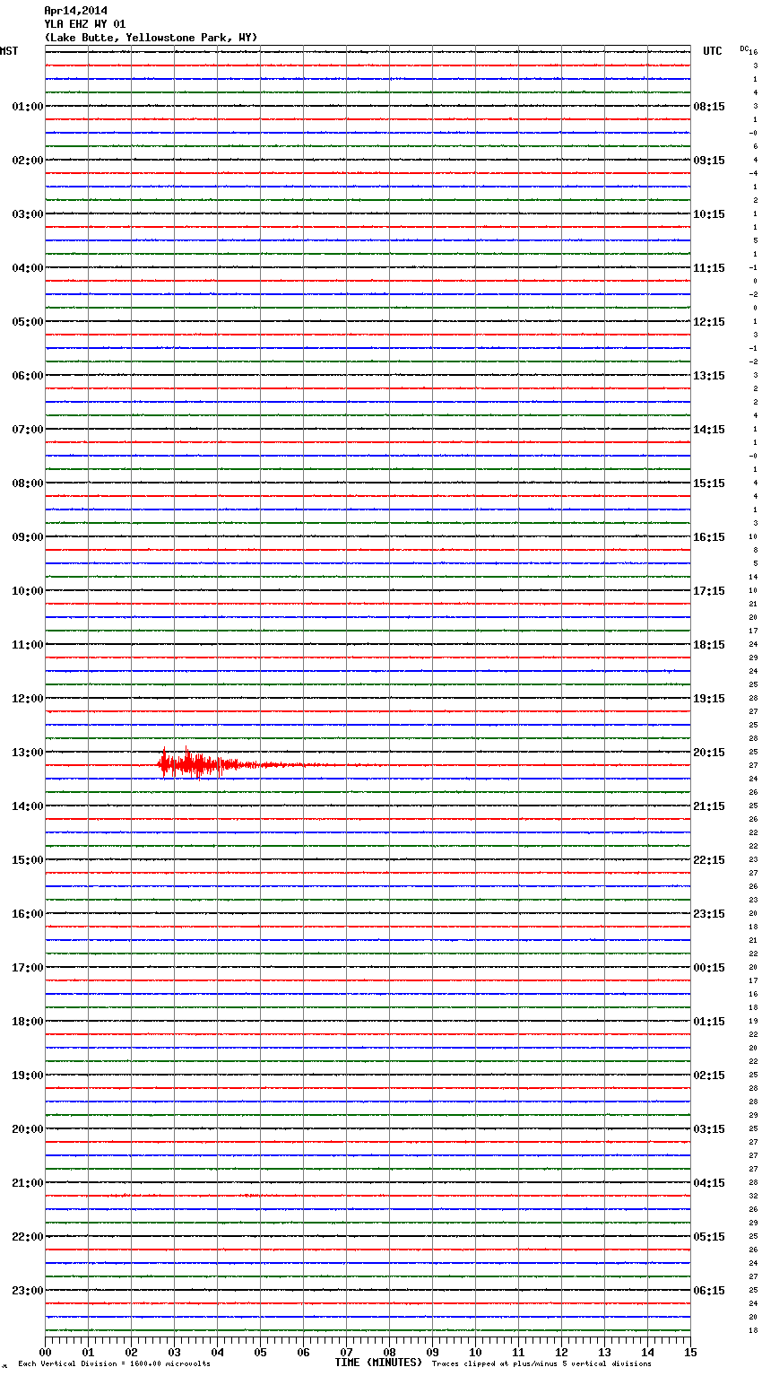Screen dimensions: 762x1376
Task: Click the 09:15 UTC time label
Action: point(709,161)
